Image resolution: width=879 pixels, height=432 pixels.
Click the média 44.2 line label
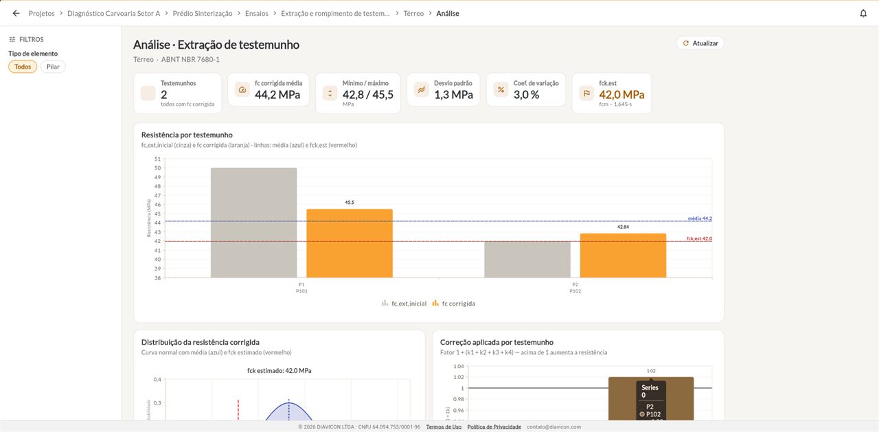700,218
